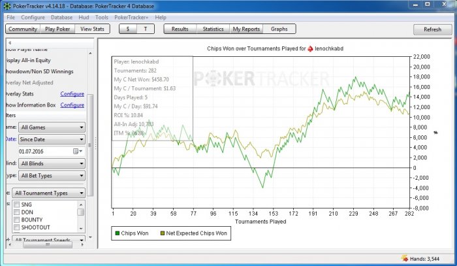This screenshot has width=457, height=266.
Task: Click the scroll-up arrow of tournament type list
Action: click(81, 205)
